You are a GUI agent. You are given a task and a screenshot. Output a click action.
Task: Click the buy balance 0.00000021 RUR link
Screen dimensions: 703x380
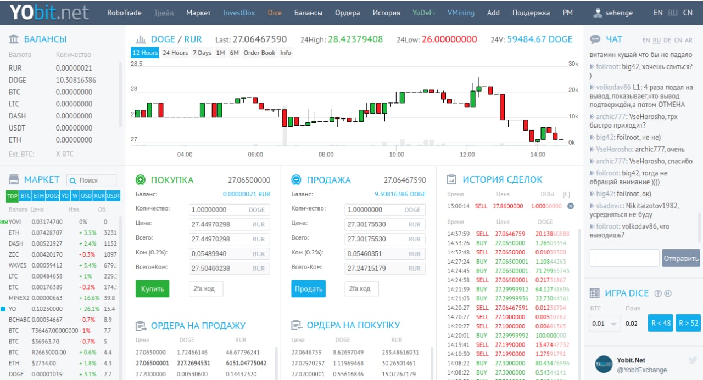click(247, 194)
